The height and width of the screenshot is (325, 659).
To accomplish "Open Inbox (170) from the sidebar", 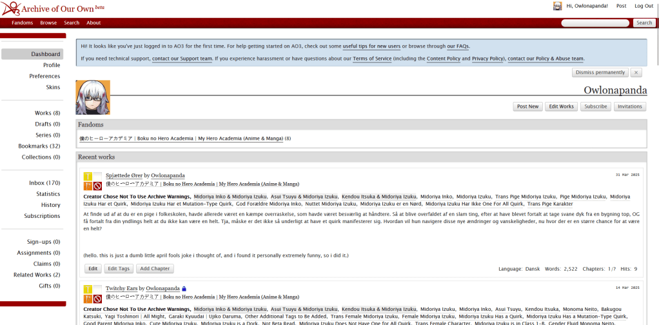I will 44,183.
